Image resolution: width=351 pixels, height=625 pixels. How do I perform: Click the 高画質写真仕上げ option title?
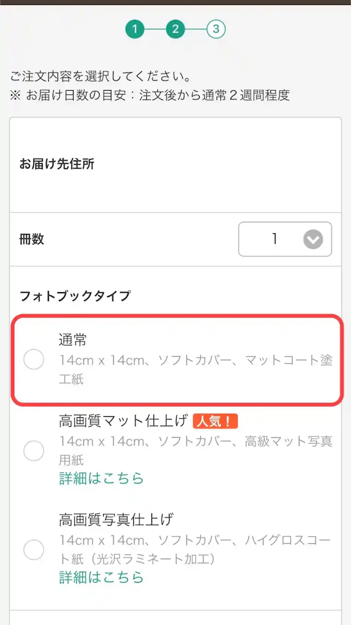116,519
